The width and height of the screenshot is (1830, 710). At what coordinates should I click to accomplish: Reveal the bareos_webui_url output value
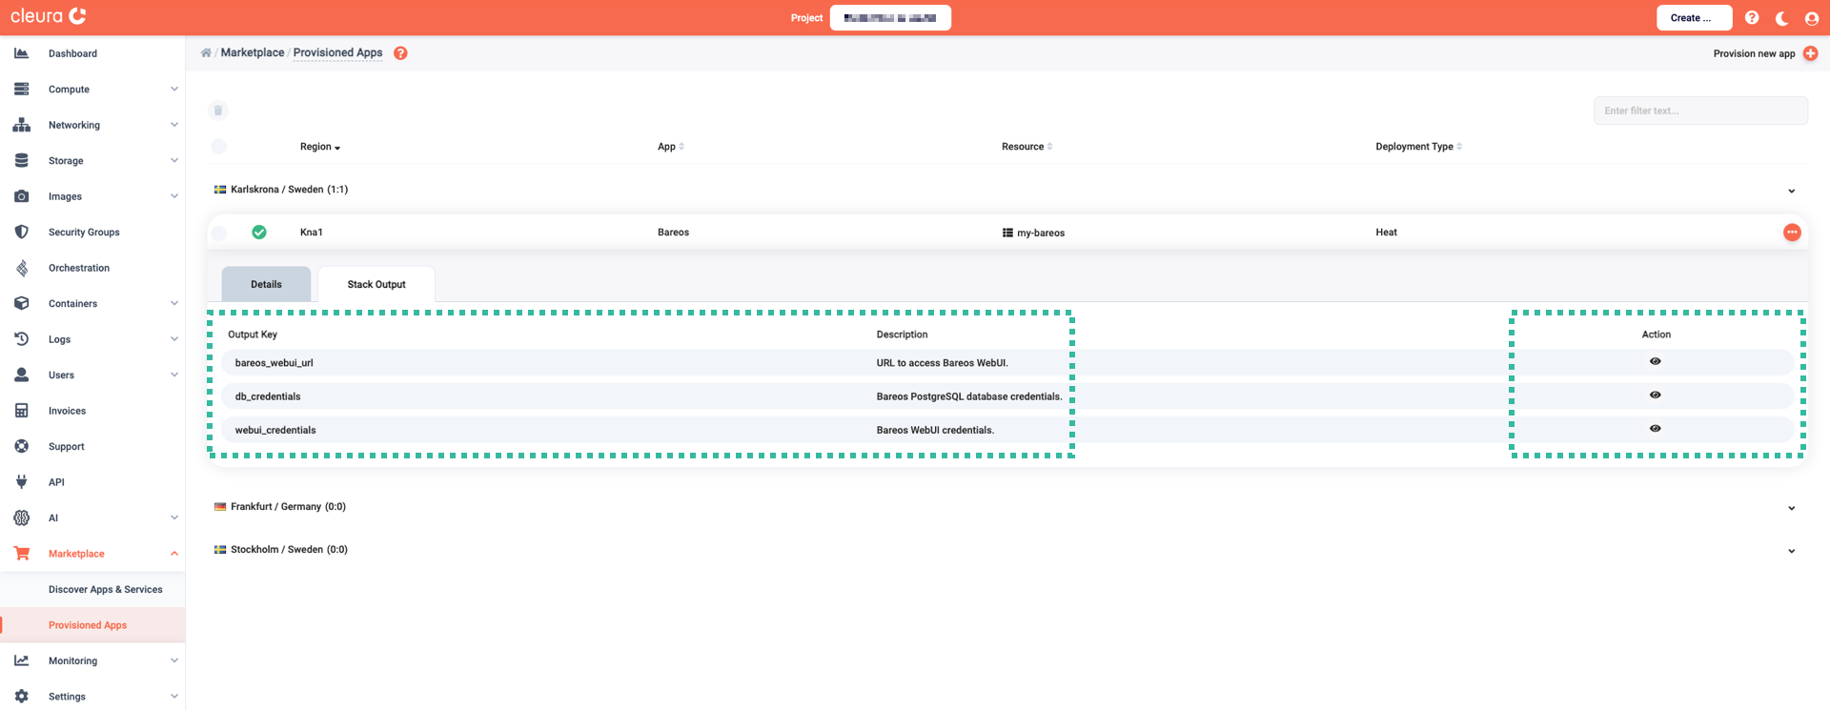coord(1655,362)
